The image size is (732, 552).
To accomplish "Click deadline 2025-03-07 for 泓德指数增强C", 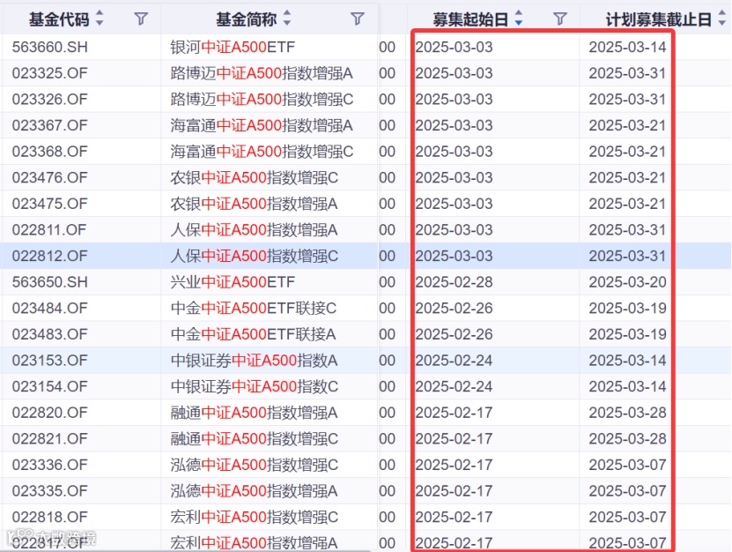I will coord(627,466).
